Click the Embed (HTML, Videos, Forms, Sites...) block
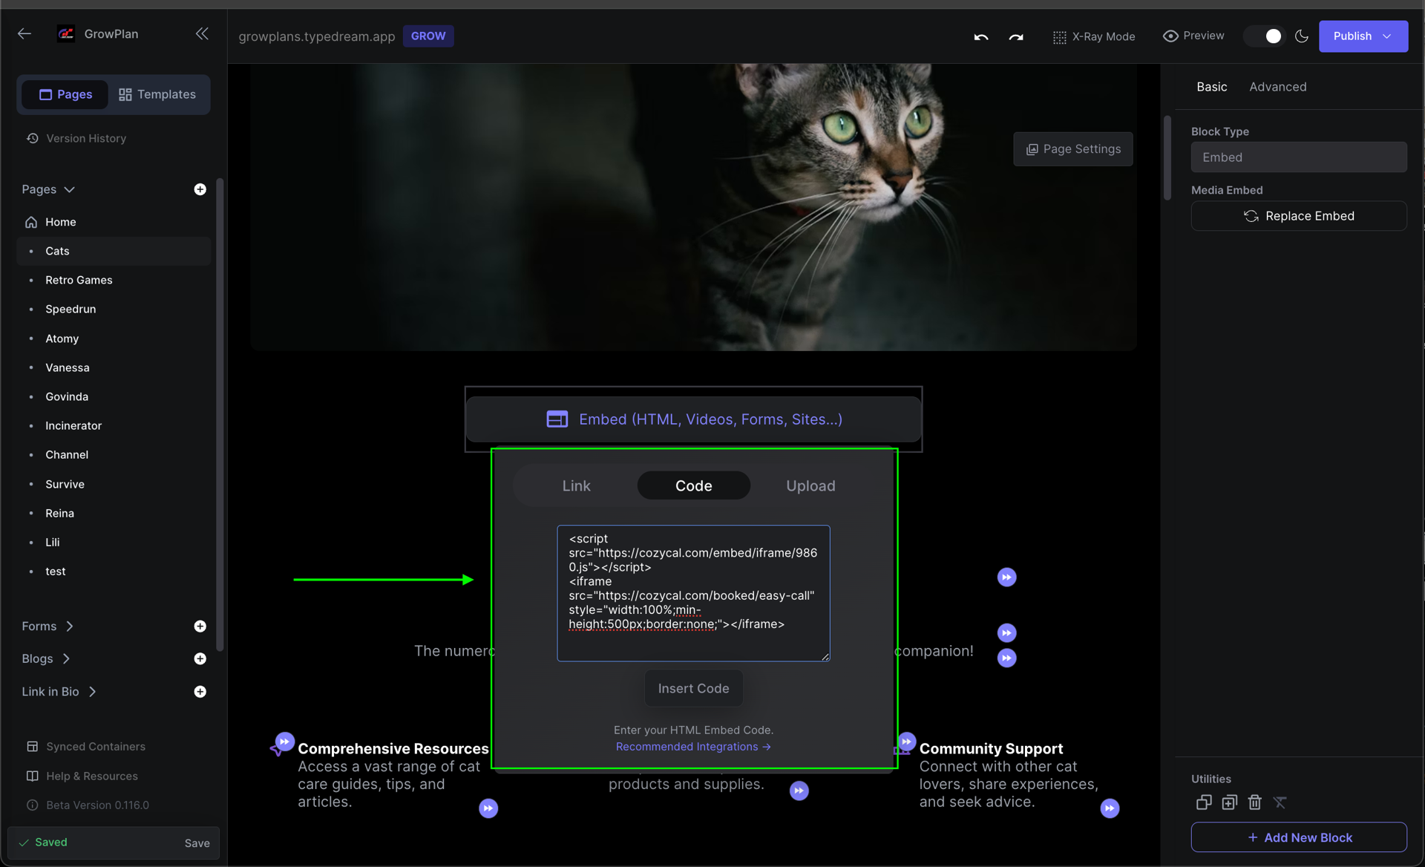The height and width of the screenshot is (867, 1425). (x=694, y=419)
